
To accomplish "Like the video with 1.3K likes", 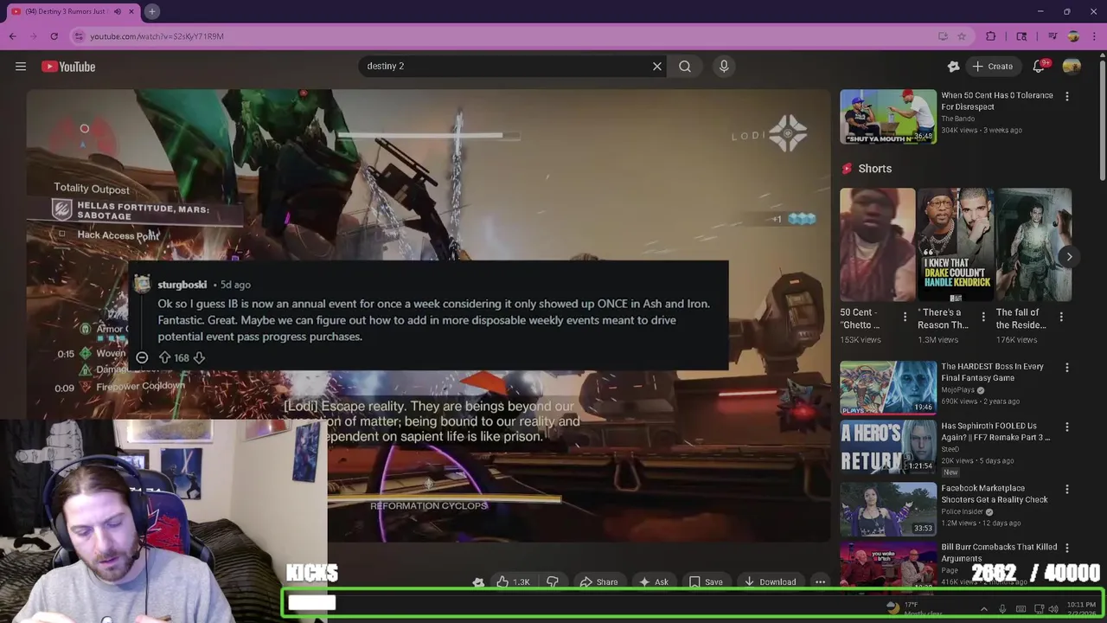I will [x=514, y=582].
